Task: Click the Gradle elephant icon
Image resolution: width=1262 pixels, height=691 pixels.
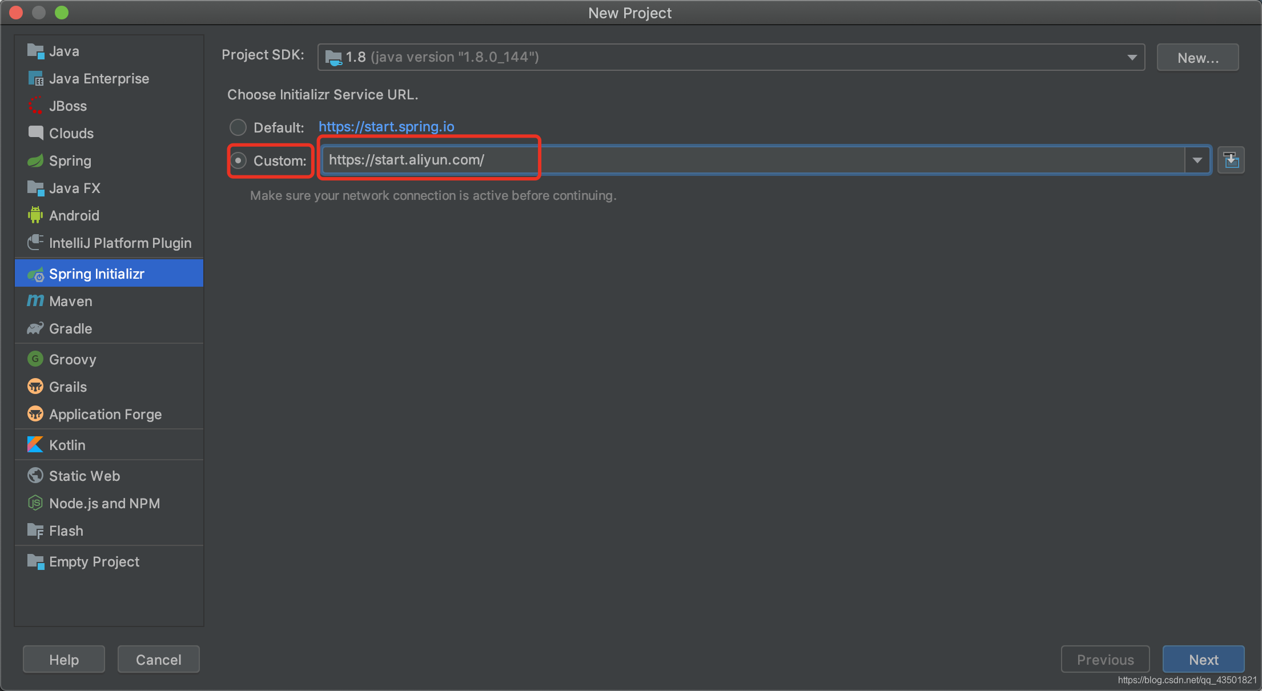Action: point(35,328)
